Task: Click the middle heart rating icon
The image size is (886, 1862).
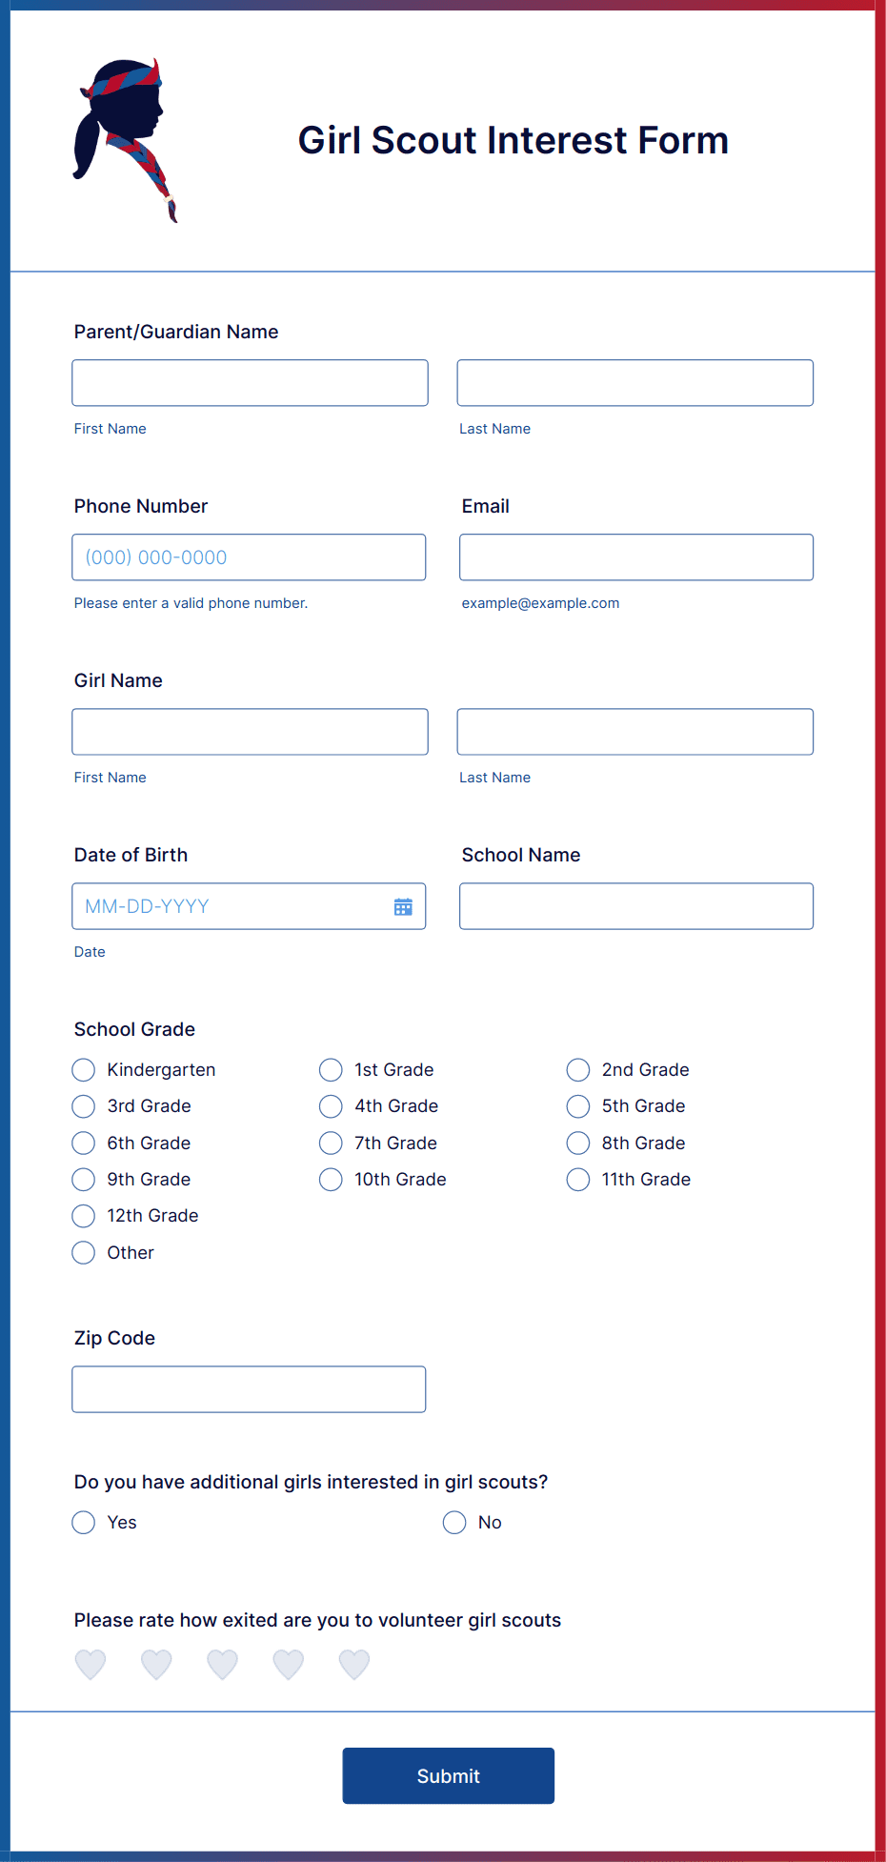Action: coord(222,1664)
